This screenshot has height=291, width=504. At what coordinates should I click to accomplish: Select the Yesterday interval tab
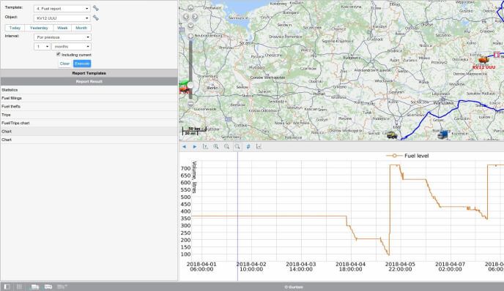[39, 28]
